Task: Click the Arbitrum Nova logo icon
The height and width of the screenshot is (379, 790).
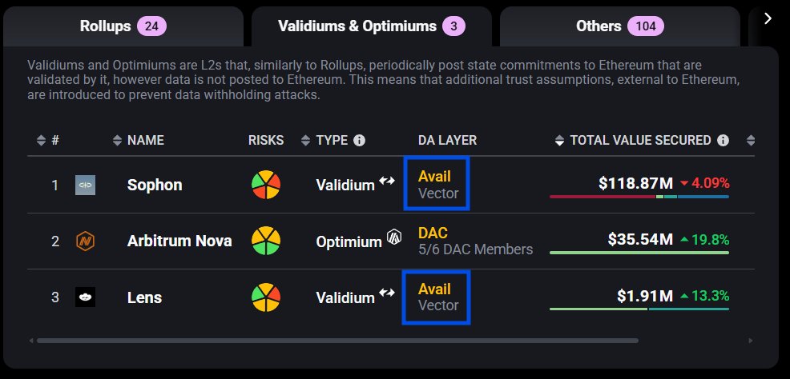Action: (85, 241)
